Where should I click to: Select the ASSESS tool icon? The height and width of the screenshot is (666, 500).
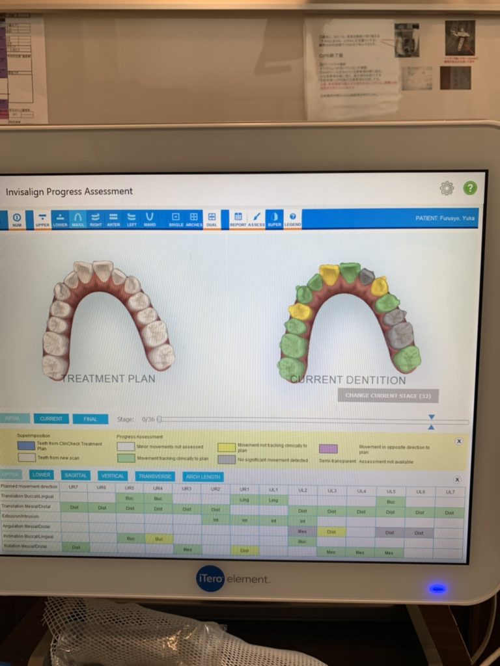tap(257, 219)
